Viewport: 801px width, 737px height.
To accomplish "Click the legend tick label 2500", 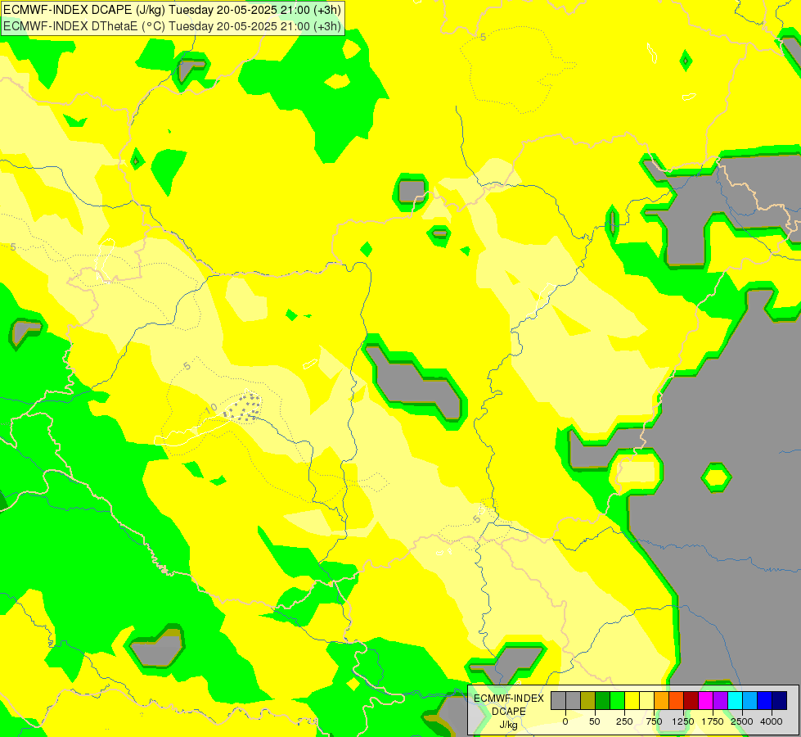I will point(742,721).
